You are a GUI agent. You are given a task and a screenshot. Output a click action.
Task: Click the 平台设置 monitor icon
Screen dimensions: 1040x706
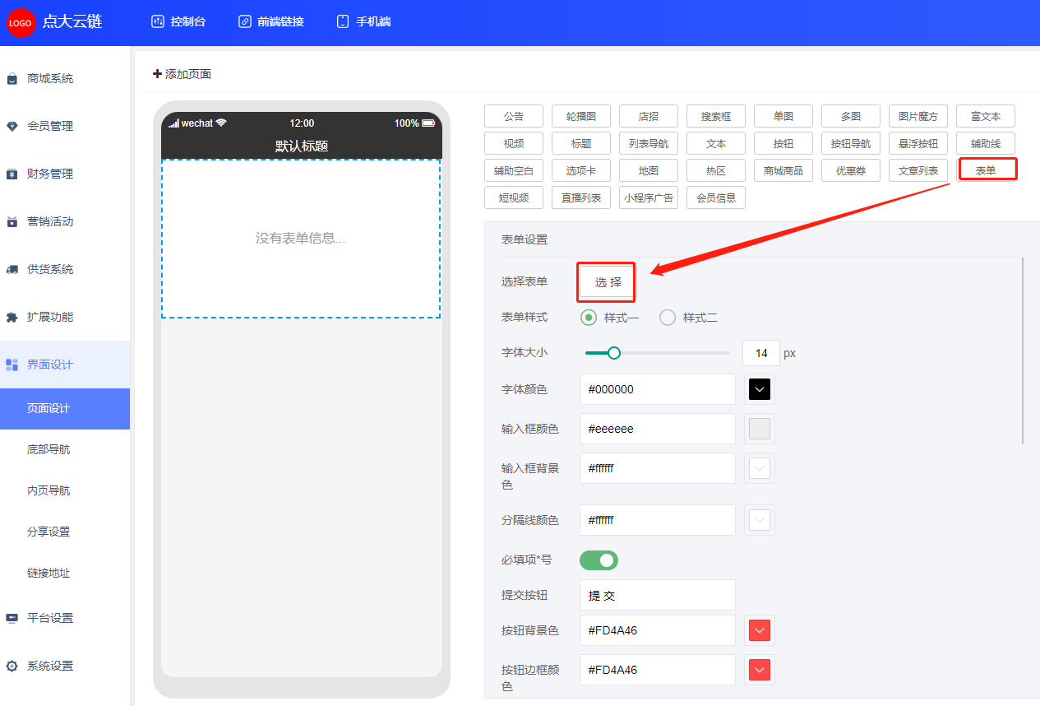click(x=12, y=619)
